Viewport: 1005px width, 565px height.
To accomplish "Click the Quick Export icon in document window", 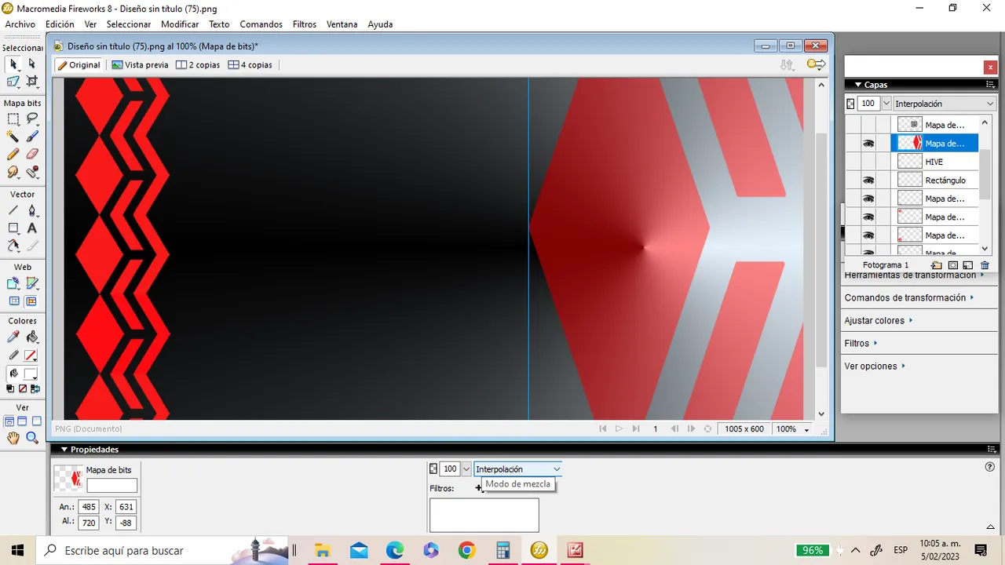I will tap(816, 65).
